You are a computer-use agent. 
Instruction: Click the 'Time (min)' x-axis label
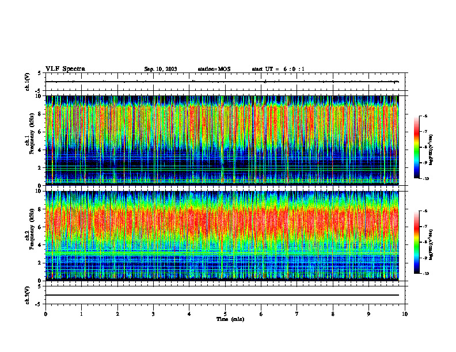(x=230, y=319)
